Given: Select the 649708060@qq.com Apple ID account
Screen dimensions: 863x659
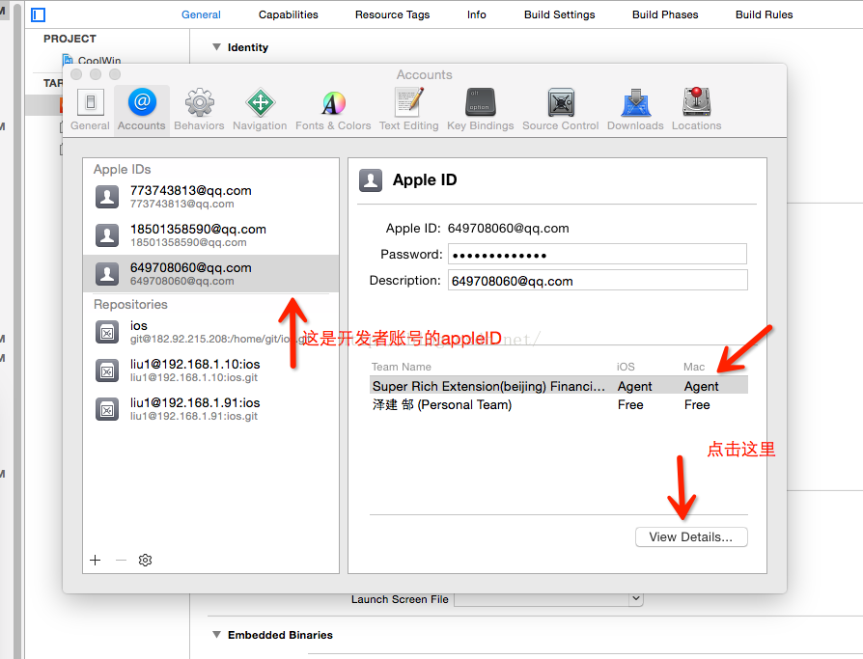Looking at the screenshot, I should coord(210,273).
